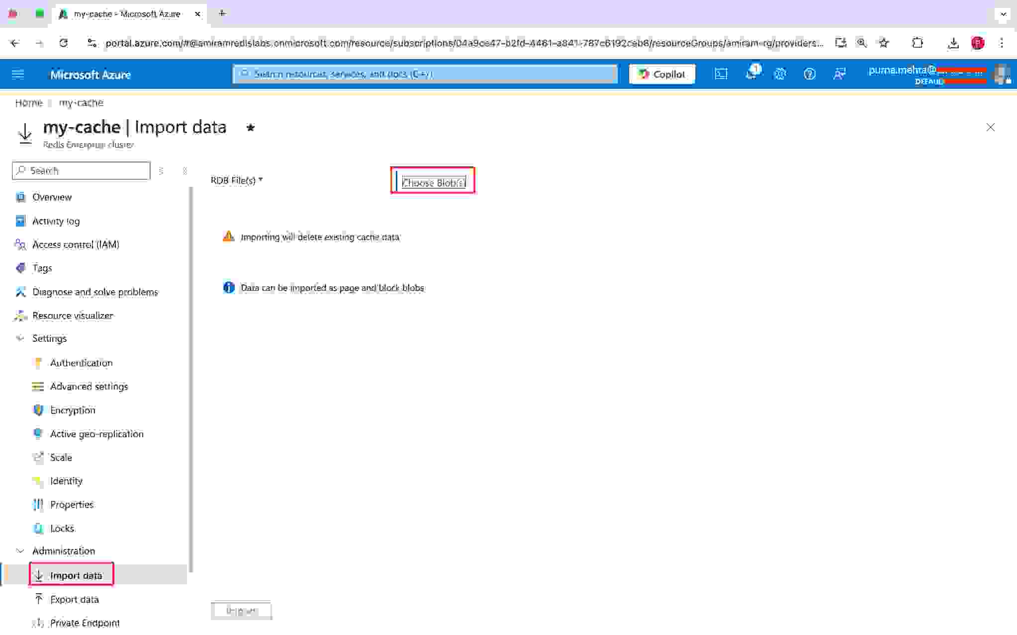Open the feedback icon in header
Image resolution: width=1017 pixels, height=635 pixels.
click(x=839, y=74)
